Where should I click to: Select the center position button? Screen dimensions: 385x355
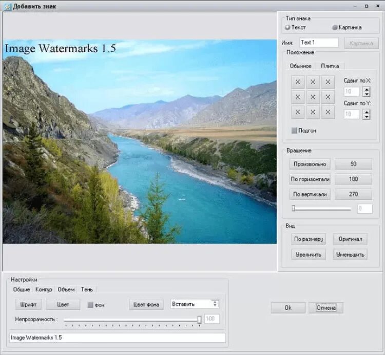point(313,97)
